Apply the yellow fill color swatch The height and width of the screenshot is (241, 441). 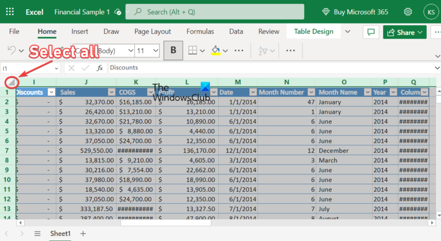pyautogui.click(x=216, y=50)
